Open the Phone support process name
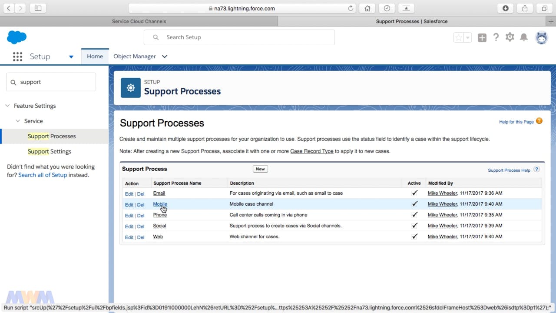The height and width of the screenshot is (313, 556). pyautogui.click(x=160, y=215)
